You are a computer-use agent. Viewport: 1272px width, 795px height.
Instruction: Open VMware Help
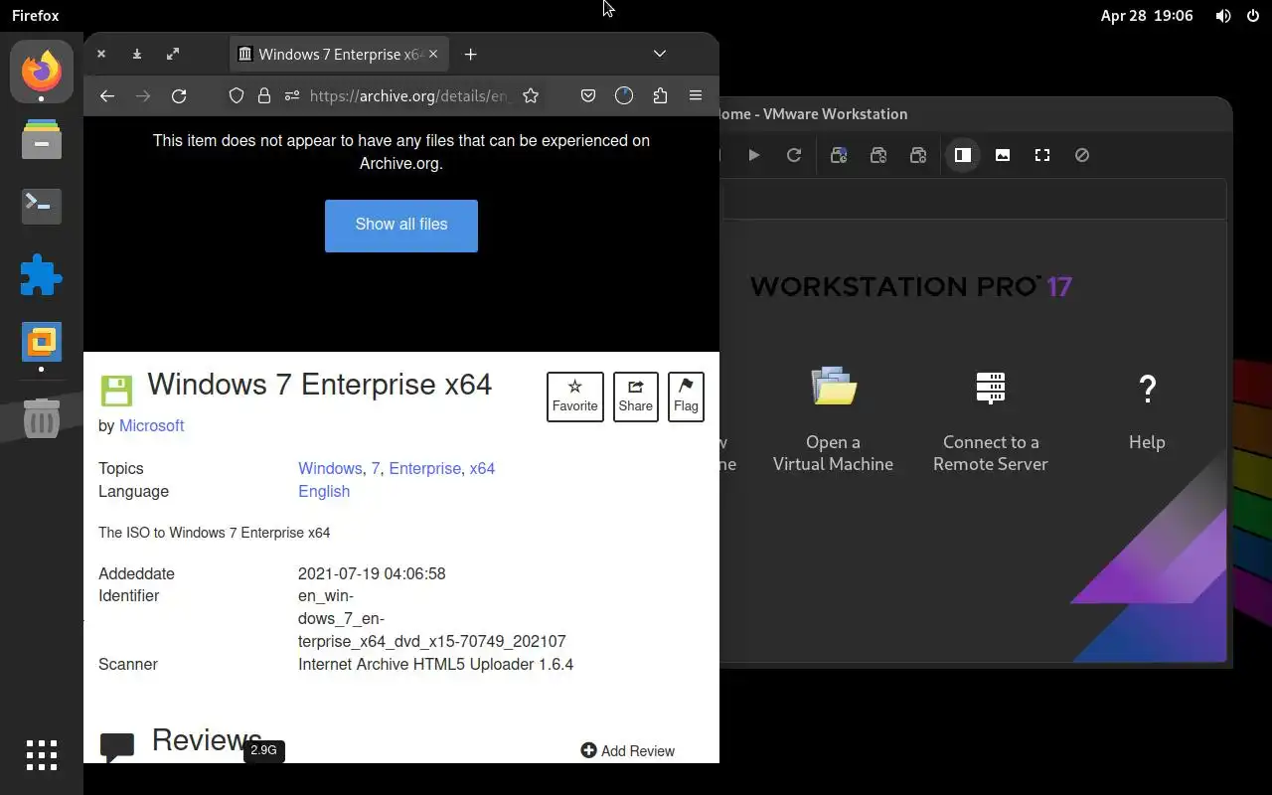click(1147, 411)
